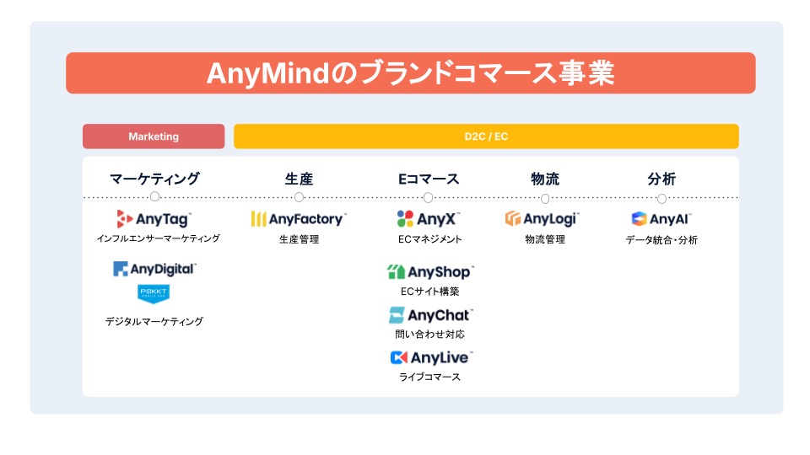Click the 生産 timeline circle marker

click(x=299, y=197)
